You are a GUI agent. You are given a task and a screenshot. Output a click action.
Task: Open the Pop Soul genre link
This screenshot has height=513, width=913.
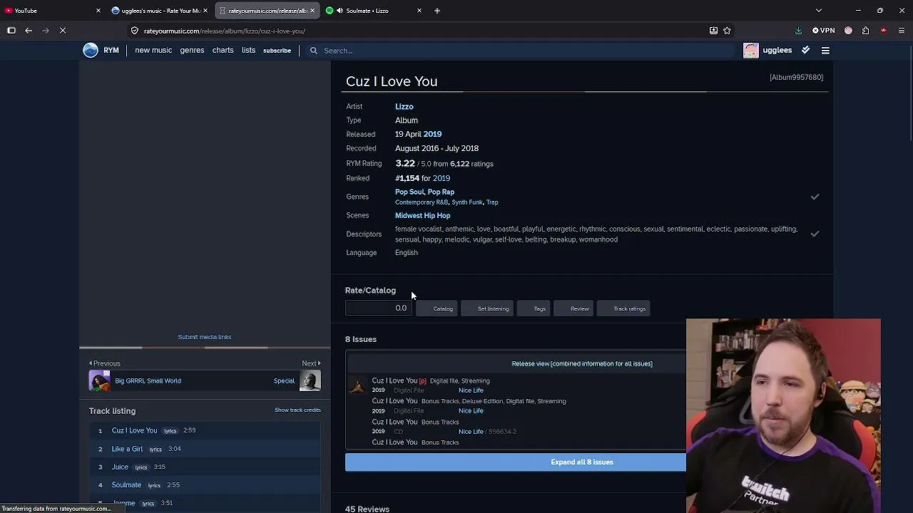click(x=409, y=192)
